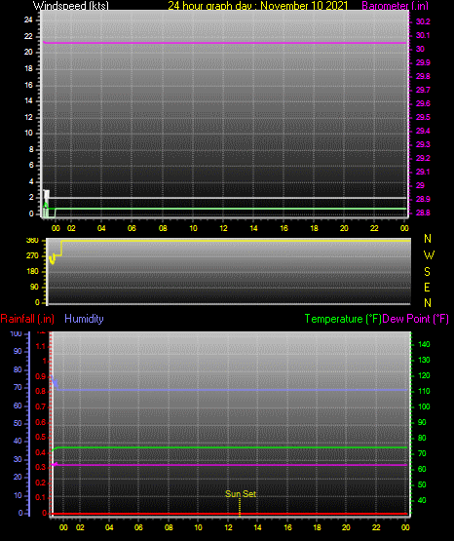Click the 12 hour tick on top chart
Image resolution: width=454 pixels, height=541 pixels.
(223, 228)
